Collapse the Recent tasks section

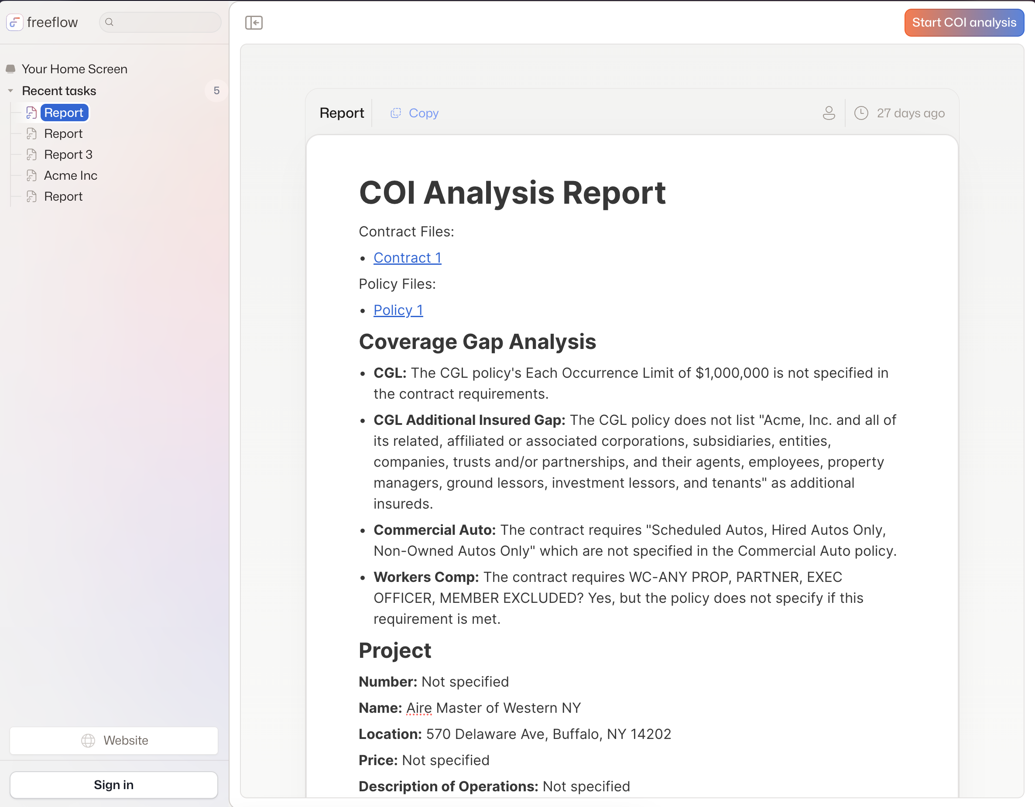point(10,90)
